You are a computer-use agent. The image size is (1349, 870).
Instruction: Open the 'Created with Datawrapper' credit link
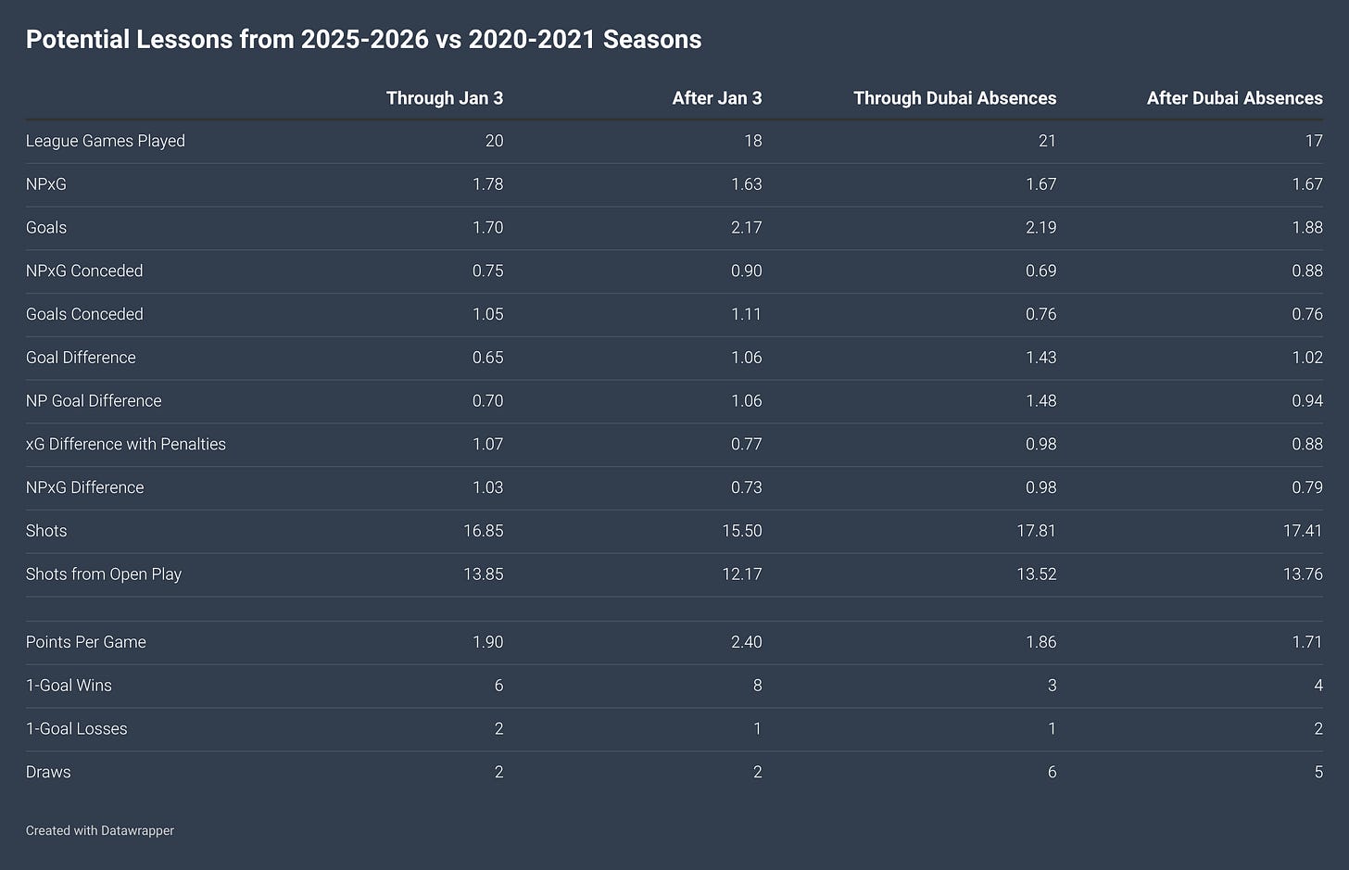click(x=100, y=830)
